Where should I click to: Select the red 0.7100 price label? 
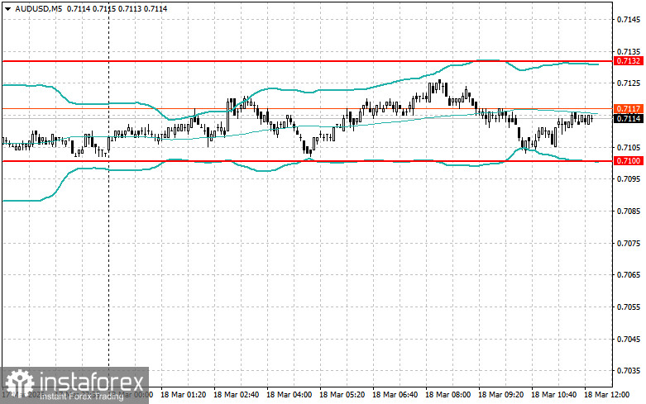pos(629,161)
